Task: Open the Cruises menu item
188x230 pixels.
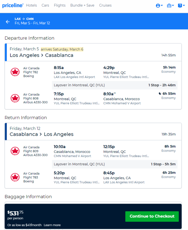Action: point(105,5)
